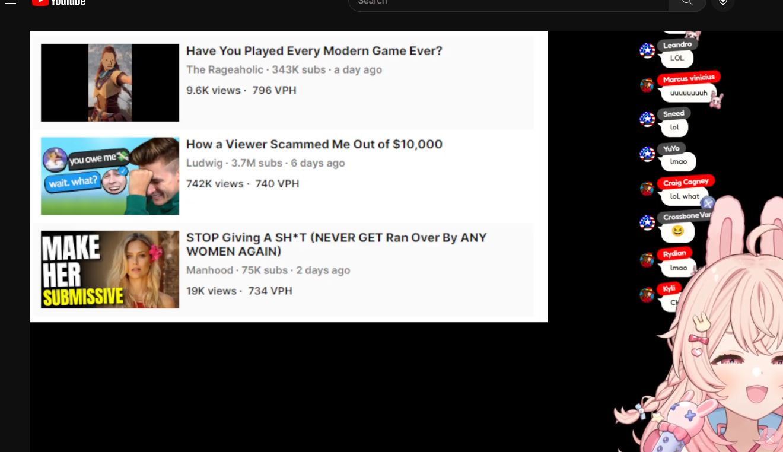Click the 'Rydian' red username badge

click(674, 253)
